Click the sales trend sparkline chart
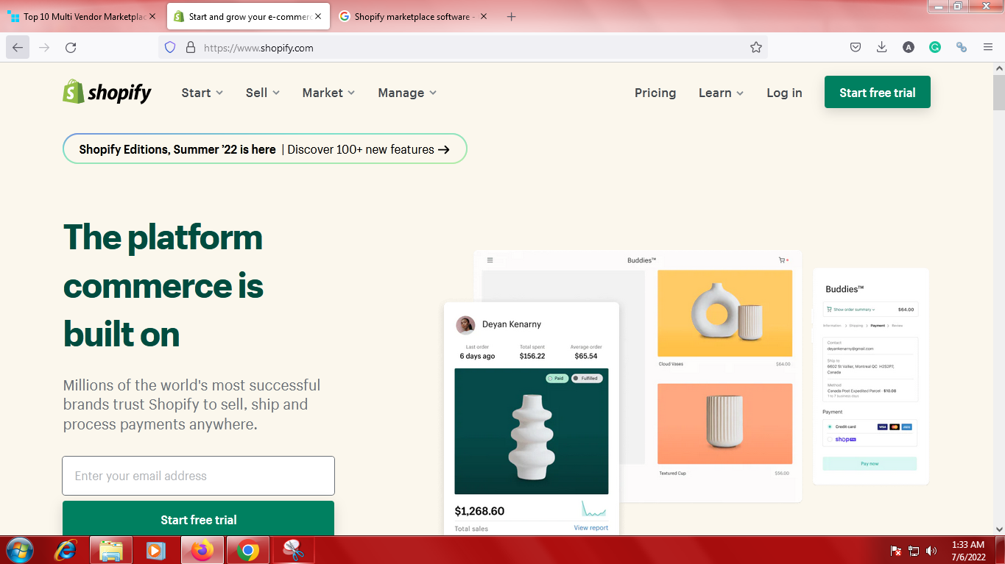 click(593, 509)
